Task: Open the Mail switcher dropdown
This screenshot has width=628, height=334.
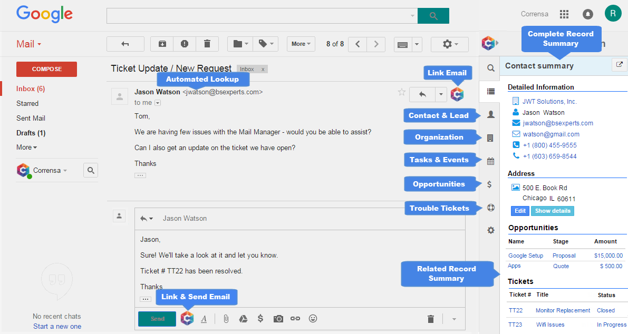Action: (28, 44)
